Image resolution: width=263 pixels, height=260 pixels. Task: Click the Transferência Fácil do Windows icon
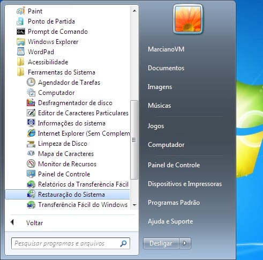[31, 205]
